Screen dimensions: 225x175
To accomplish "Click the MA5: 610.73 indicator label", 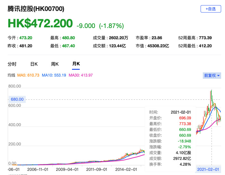I will click(28, 75).
